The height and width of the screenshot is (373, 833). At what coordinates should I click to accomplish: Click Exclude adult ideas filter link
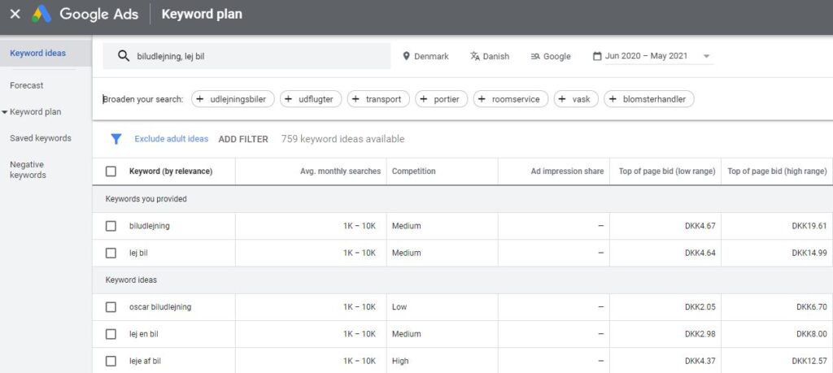click(171, 139)
